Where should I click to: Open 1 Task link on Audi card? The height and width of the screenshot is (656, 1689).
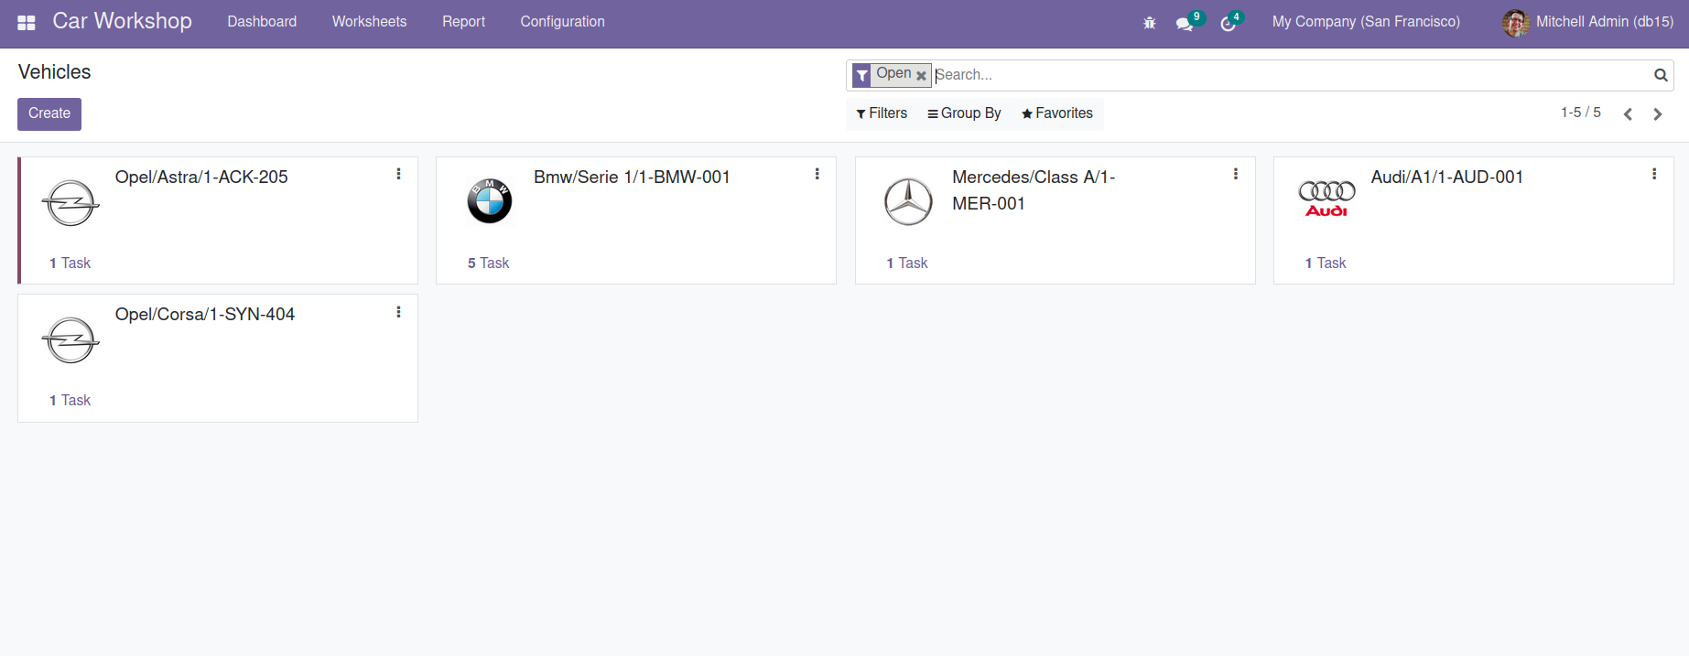1325,263
